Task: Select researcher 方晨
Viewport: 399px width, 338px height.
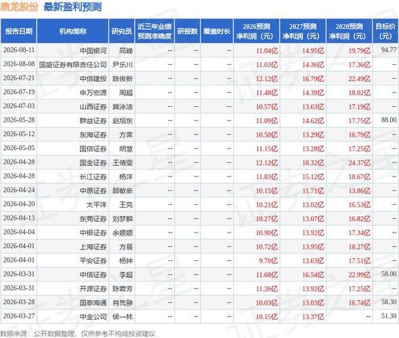Action: pos(126,247)
